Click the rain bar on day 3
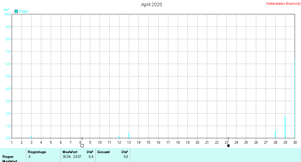The image size is (301, 162). coord(31,137)
